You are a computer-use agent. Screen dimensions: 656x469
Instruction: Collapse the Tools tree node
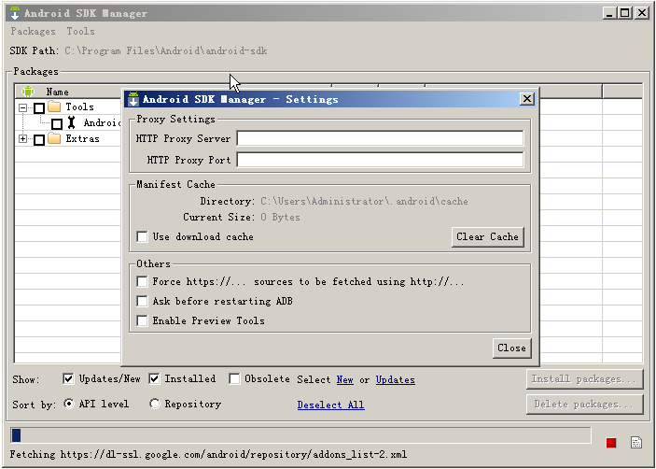pos(23,107)
